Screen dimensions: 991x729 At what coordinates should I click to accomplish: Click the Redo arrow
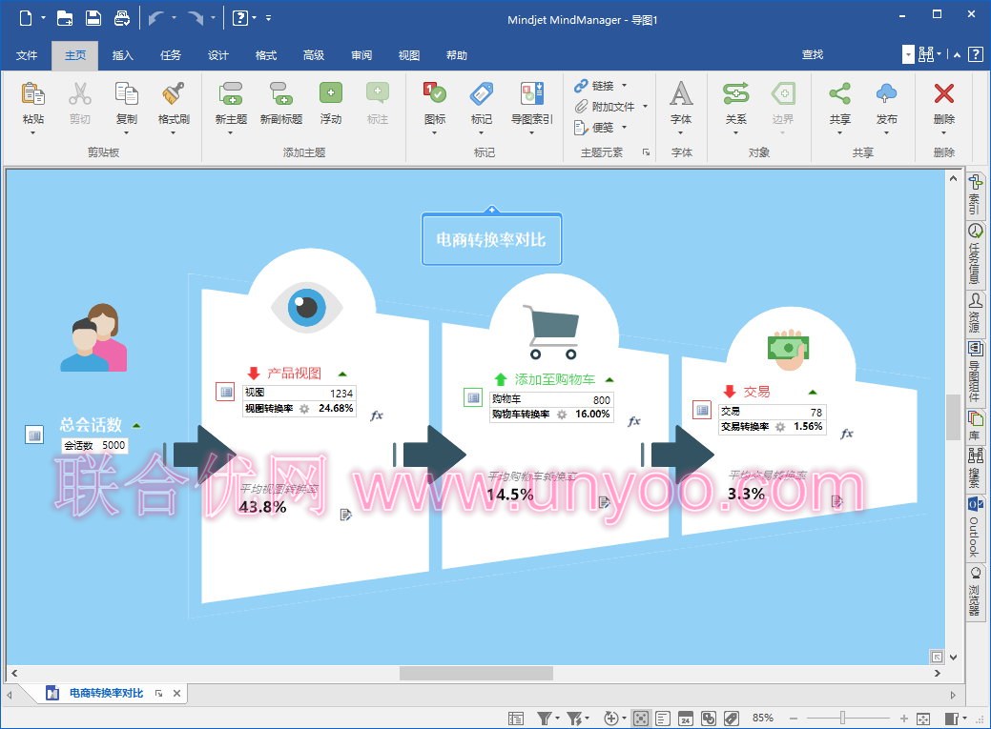point(196,18)
